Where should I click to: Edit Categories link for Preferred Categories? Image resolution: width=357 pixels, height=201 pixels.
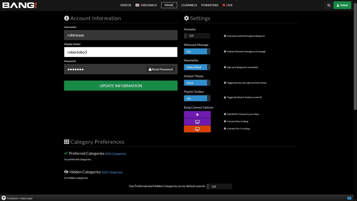[115, 154]
